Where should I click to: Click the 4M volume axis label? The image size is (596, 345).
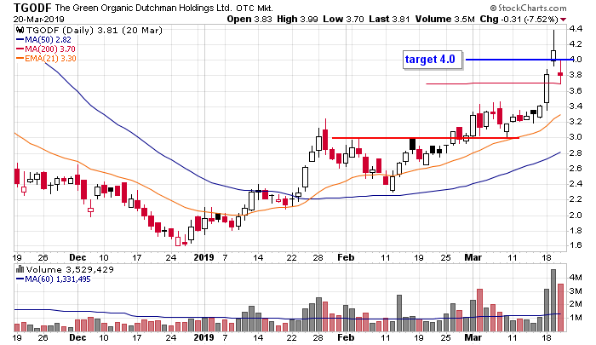pos(575,278)
